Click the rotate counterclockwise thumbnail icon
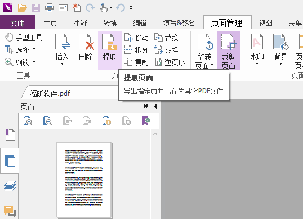The width and height of the screenshot is (303, 219). [68, 121]
